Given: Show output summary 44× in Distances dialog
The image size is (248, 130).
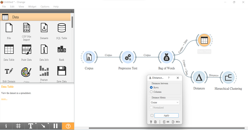Looking at the screenshot, I should point(176,122).
